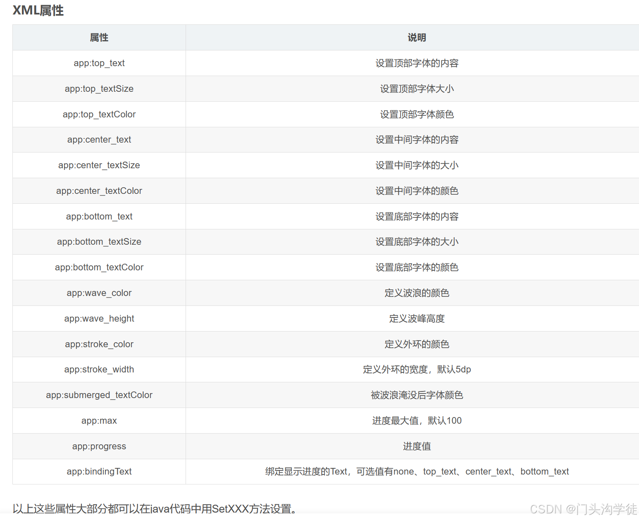Select the app:bottom_text cell
This screenshot has width=639, height=520.
point(99,217)
